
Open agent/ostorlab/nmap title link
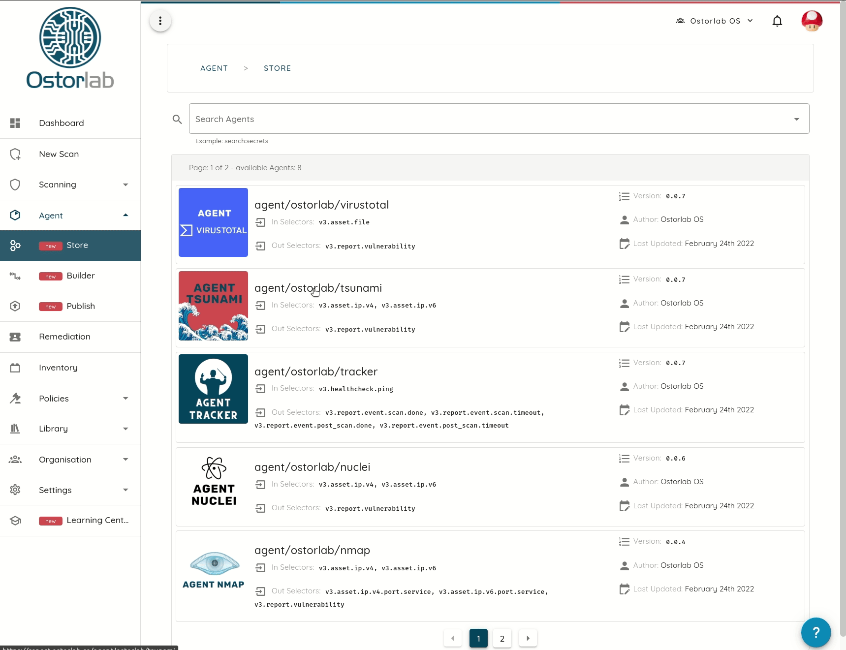tap(312, 550)
